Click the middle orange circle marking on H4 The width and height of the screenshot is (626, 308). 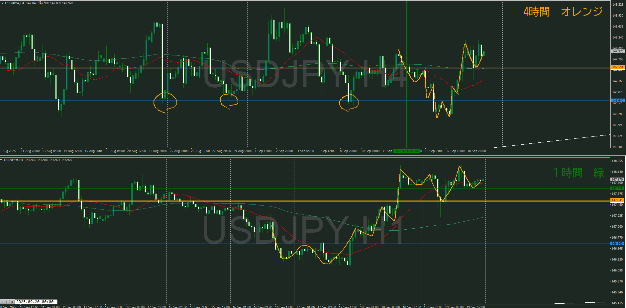(229, 101)
